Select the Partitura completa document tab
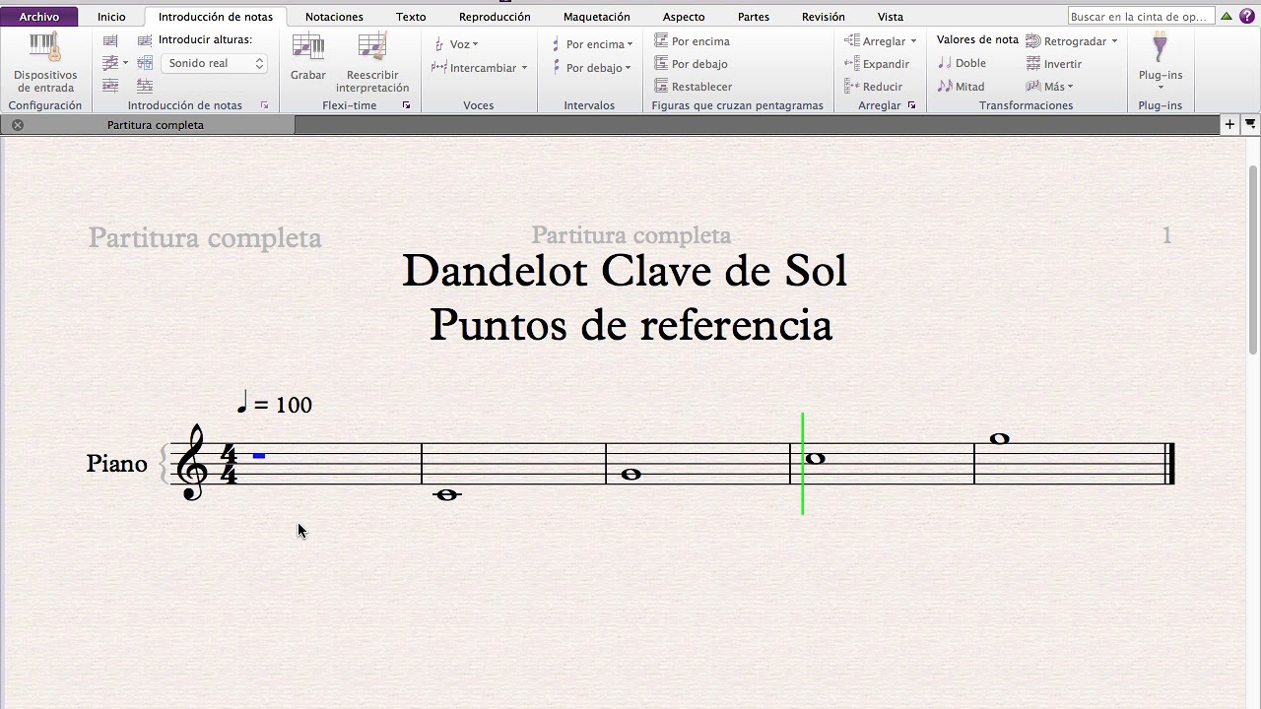Image resolution: width=1261 pixels, height=709 pixels. click(x=155, y=125)
